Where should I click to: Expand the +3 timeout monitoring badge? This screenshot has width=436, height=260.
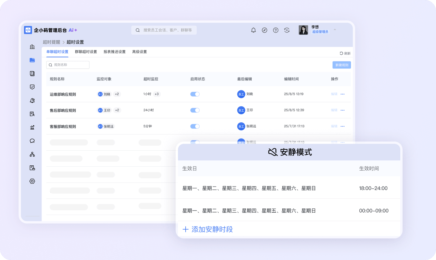pos(157,94)
